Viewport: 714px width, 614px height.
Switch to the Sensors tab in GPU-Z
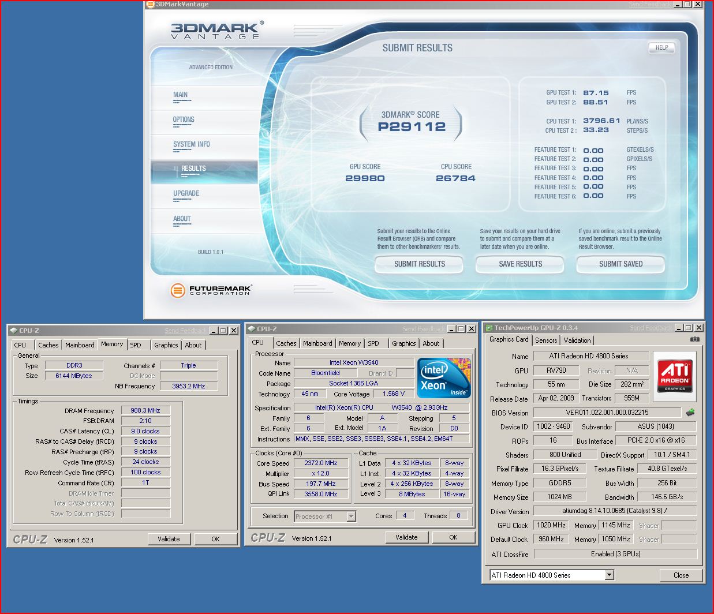[546, 340]
